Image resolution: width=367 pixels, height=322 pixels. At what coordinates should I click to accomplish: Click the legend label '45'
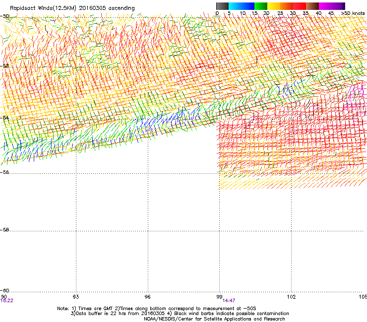331,13
